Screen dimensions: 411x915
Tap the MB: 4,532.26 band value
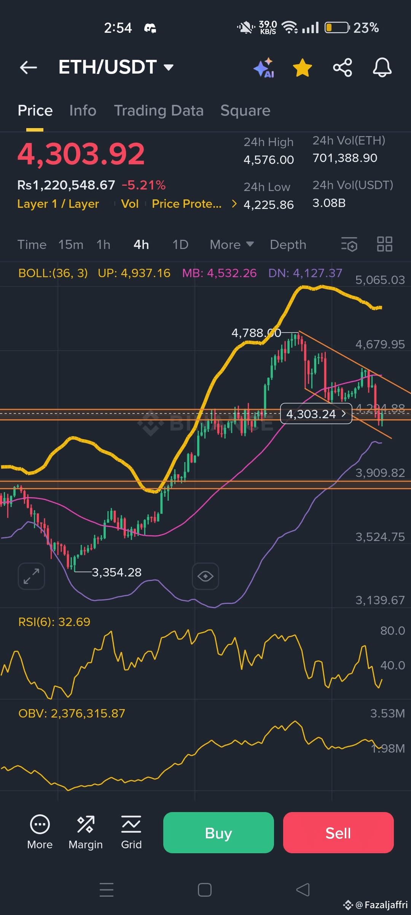[219, 273]
